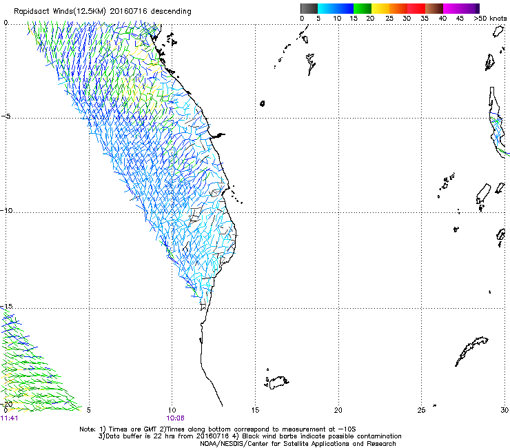510x448 pixels.
Task: Click the '25' longitude label on bottom axis
Action: tap(421, 410)
